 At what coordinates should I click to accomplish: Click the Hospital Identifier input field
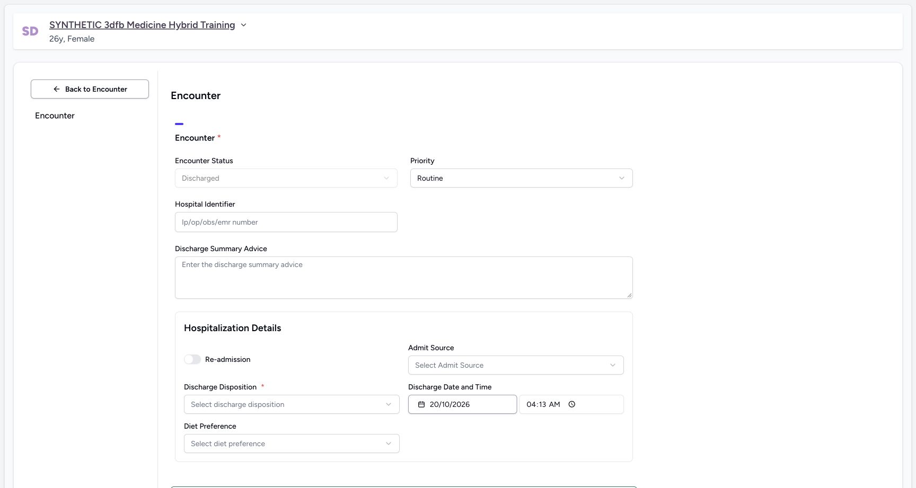coord(286,222)
